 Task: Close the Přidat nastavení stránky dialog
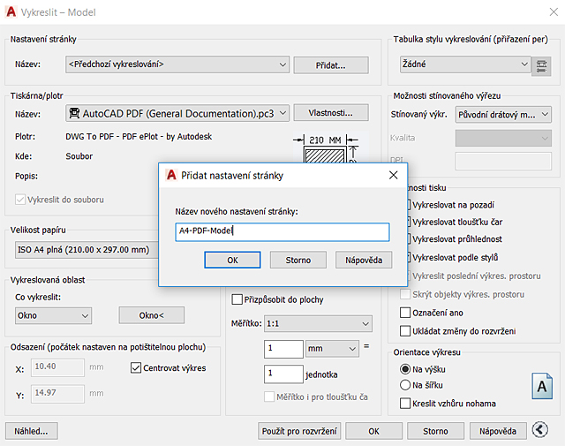tap(394, 175)
